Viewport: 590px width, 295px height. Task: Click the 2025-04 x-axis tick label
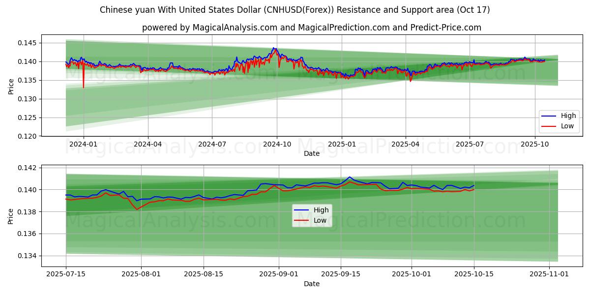[405, 145]
